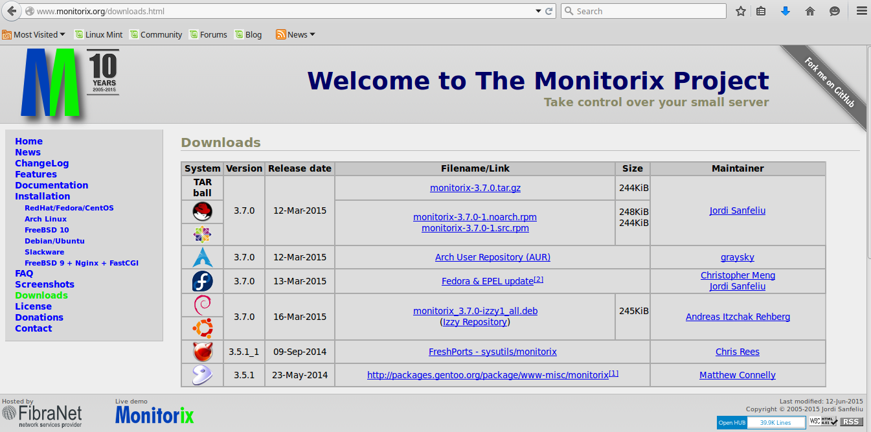Open FreshPorts - sysutils/monitorix link
This screenshot has height=432, width=871.
[x=493, y=352]
